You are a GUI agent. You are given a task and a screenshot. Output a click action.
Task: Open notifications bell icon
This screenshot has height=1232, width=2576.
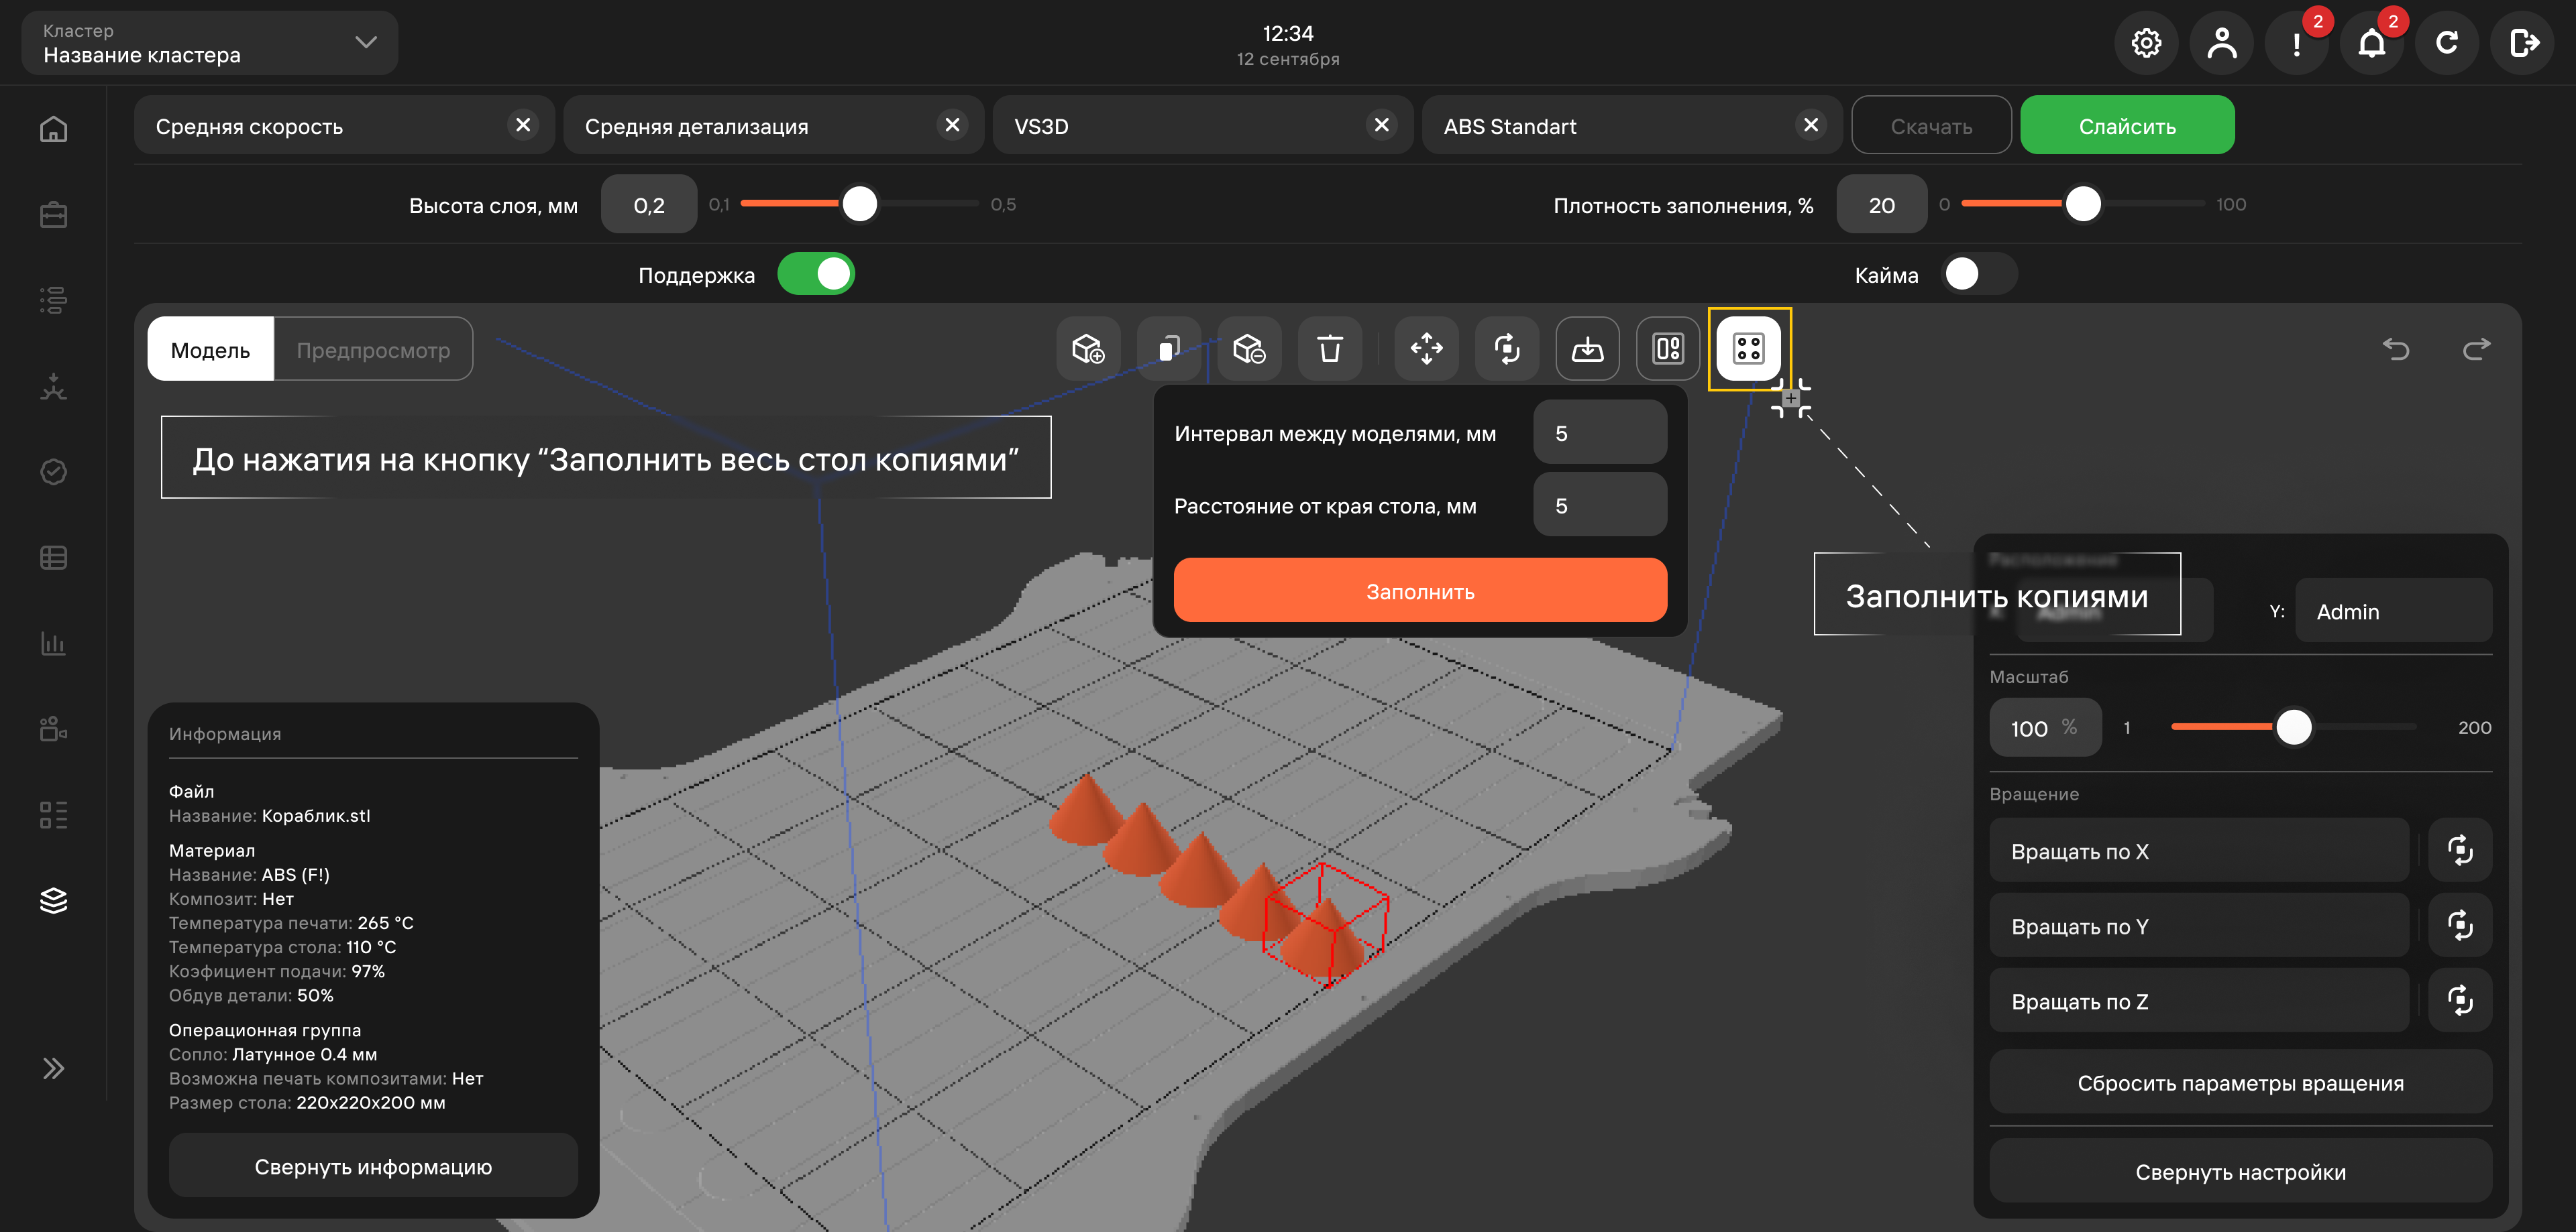click(x=2372, y=43)
